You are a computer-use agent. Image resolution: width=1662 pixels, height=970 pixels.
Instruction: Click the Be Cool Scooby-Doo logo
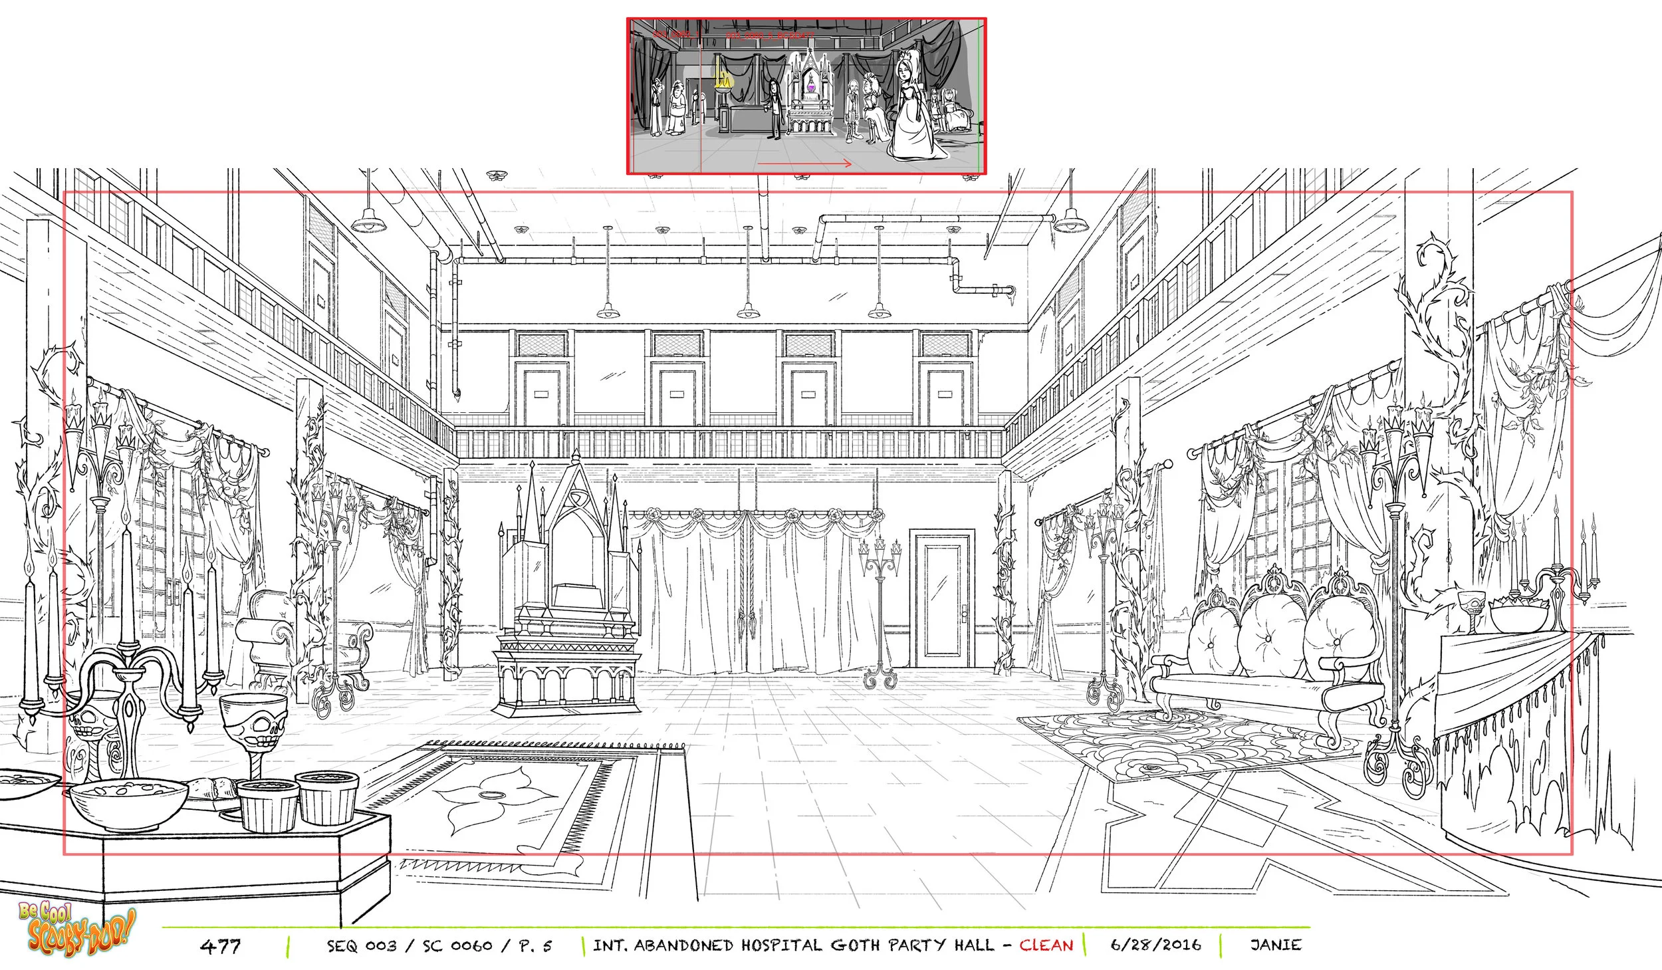tap(76, 929)
